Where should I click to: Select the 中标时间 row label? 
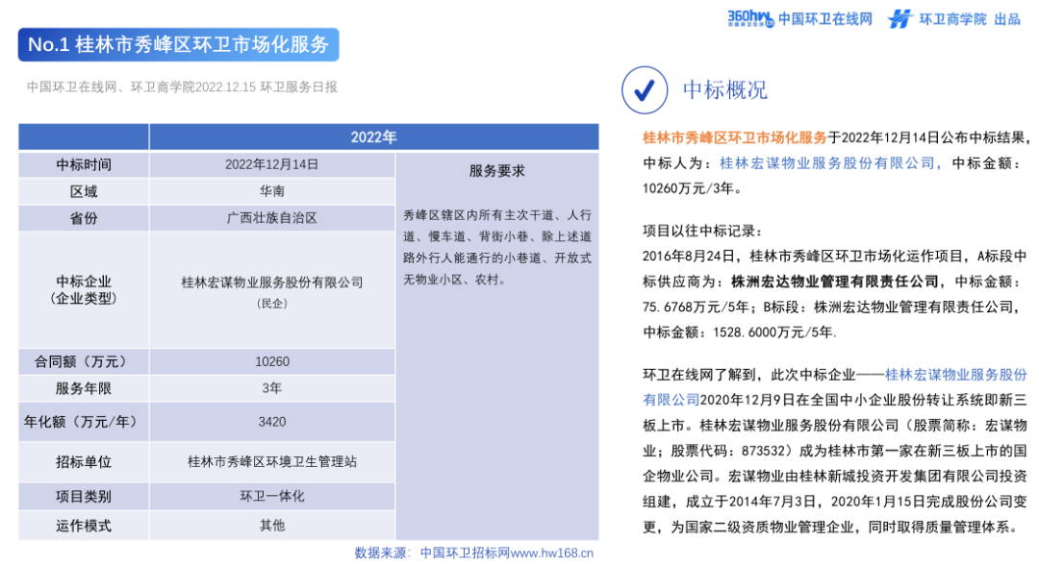pyautogui.click(x=84, y=165)
